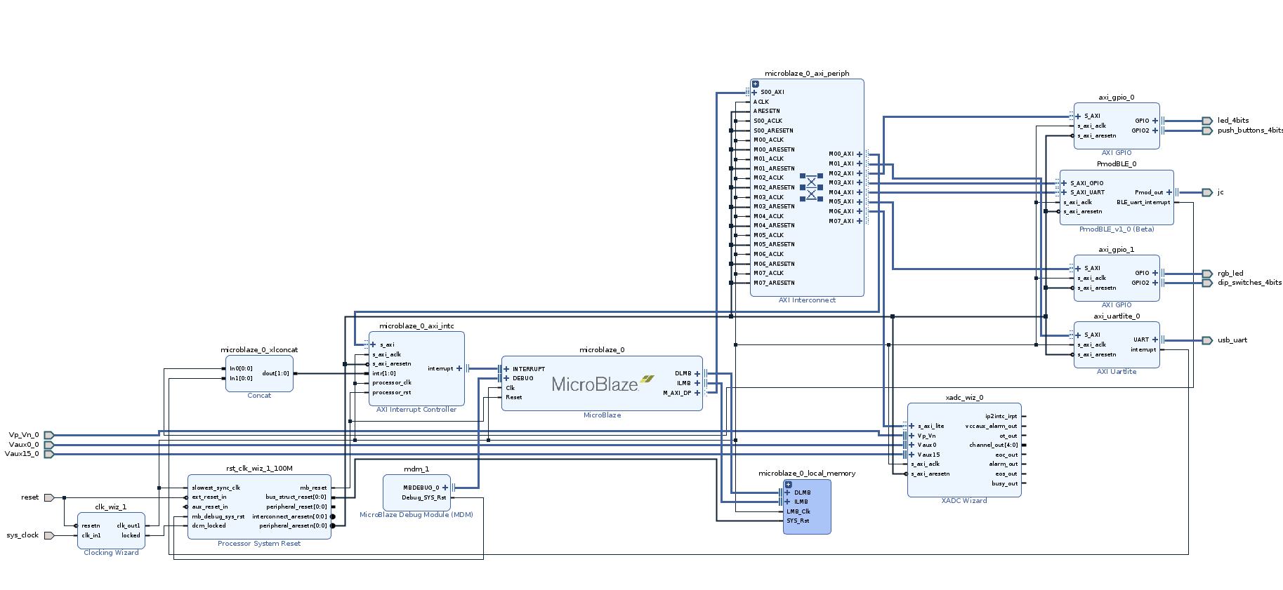Select the microblaze_0_xlconcat block title
The height and width of the screenshot is (590, 1283).
(259, 350)
